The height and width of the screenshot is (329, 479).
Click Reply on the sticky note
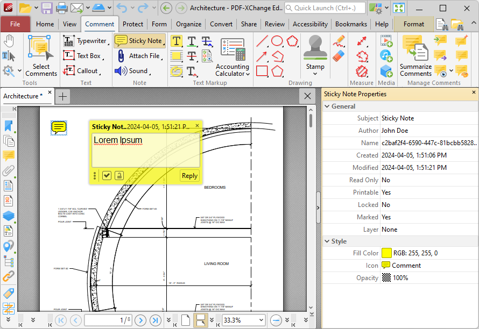pos(189,175)
